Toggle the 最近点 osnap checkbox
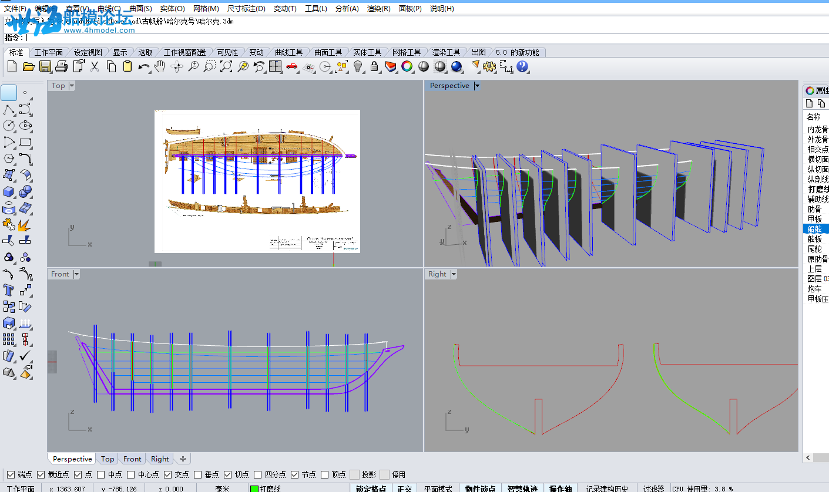 tap(41, 474)
